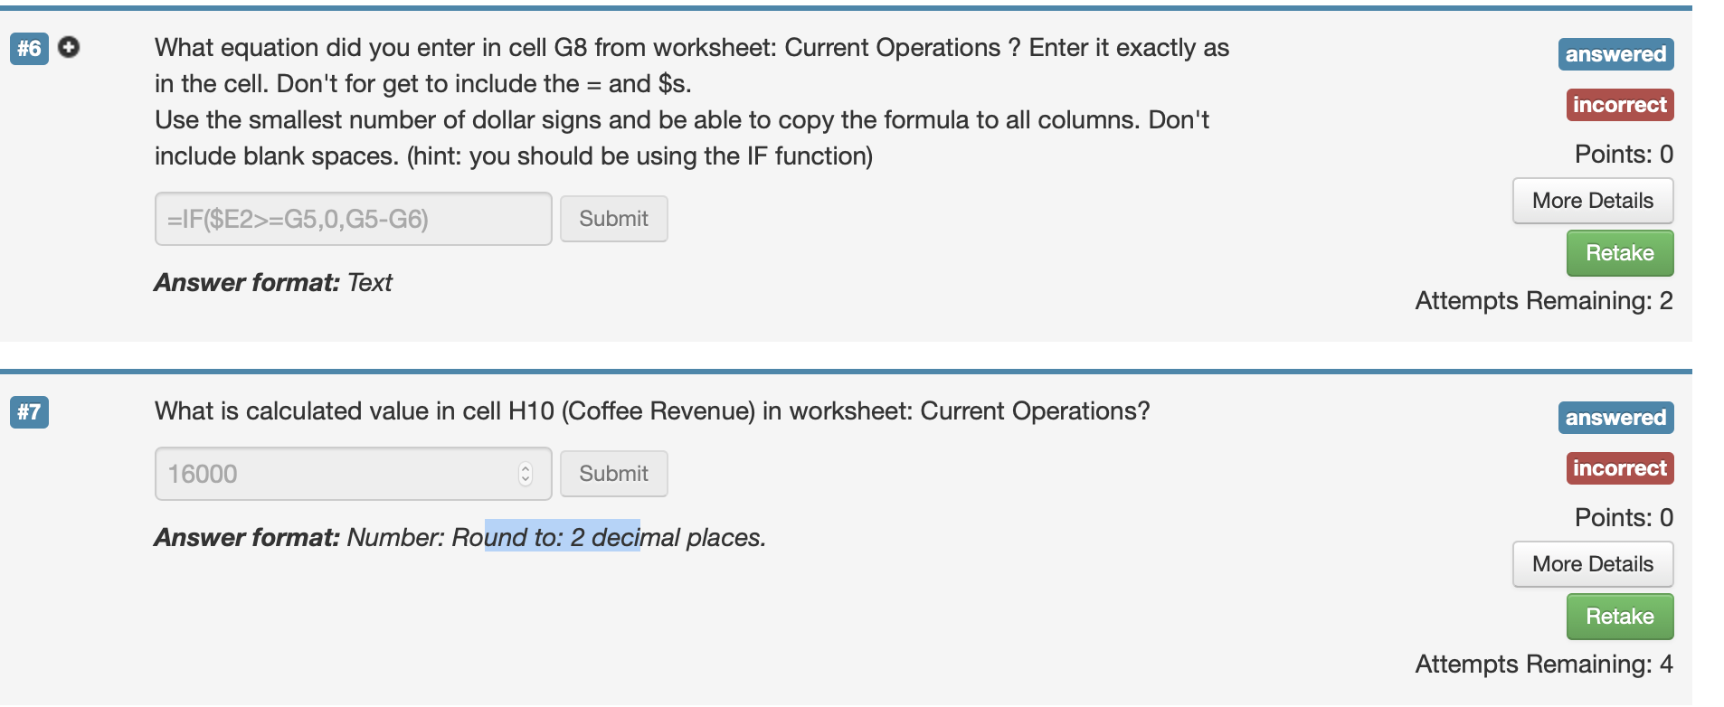Click the answered badge on question 6
The height and width of the screenshot is (707, 1724).
[1615, 54]
